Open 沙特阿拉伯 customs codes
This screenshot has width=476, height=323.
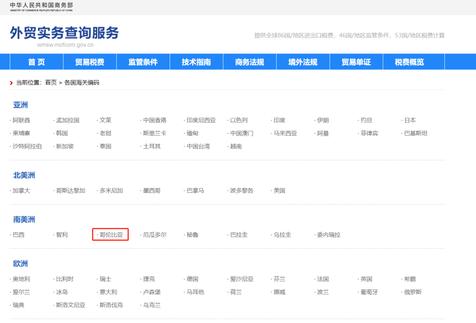(27, 146)
